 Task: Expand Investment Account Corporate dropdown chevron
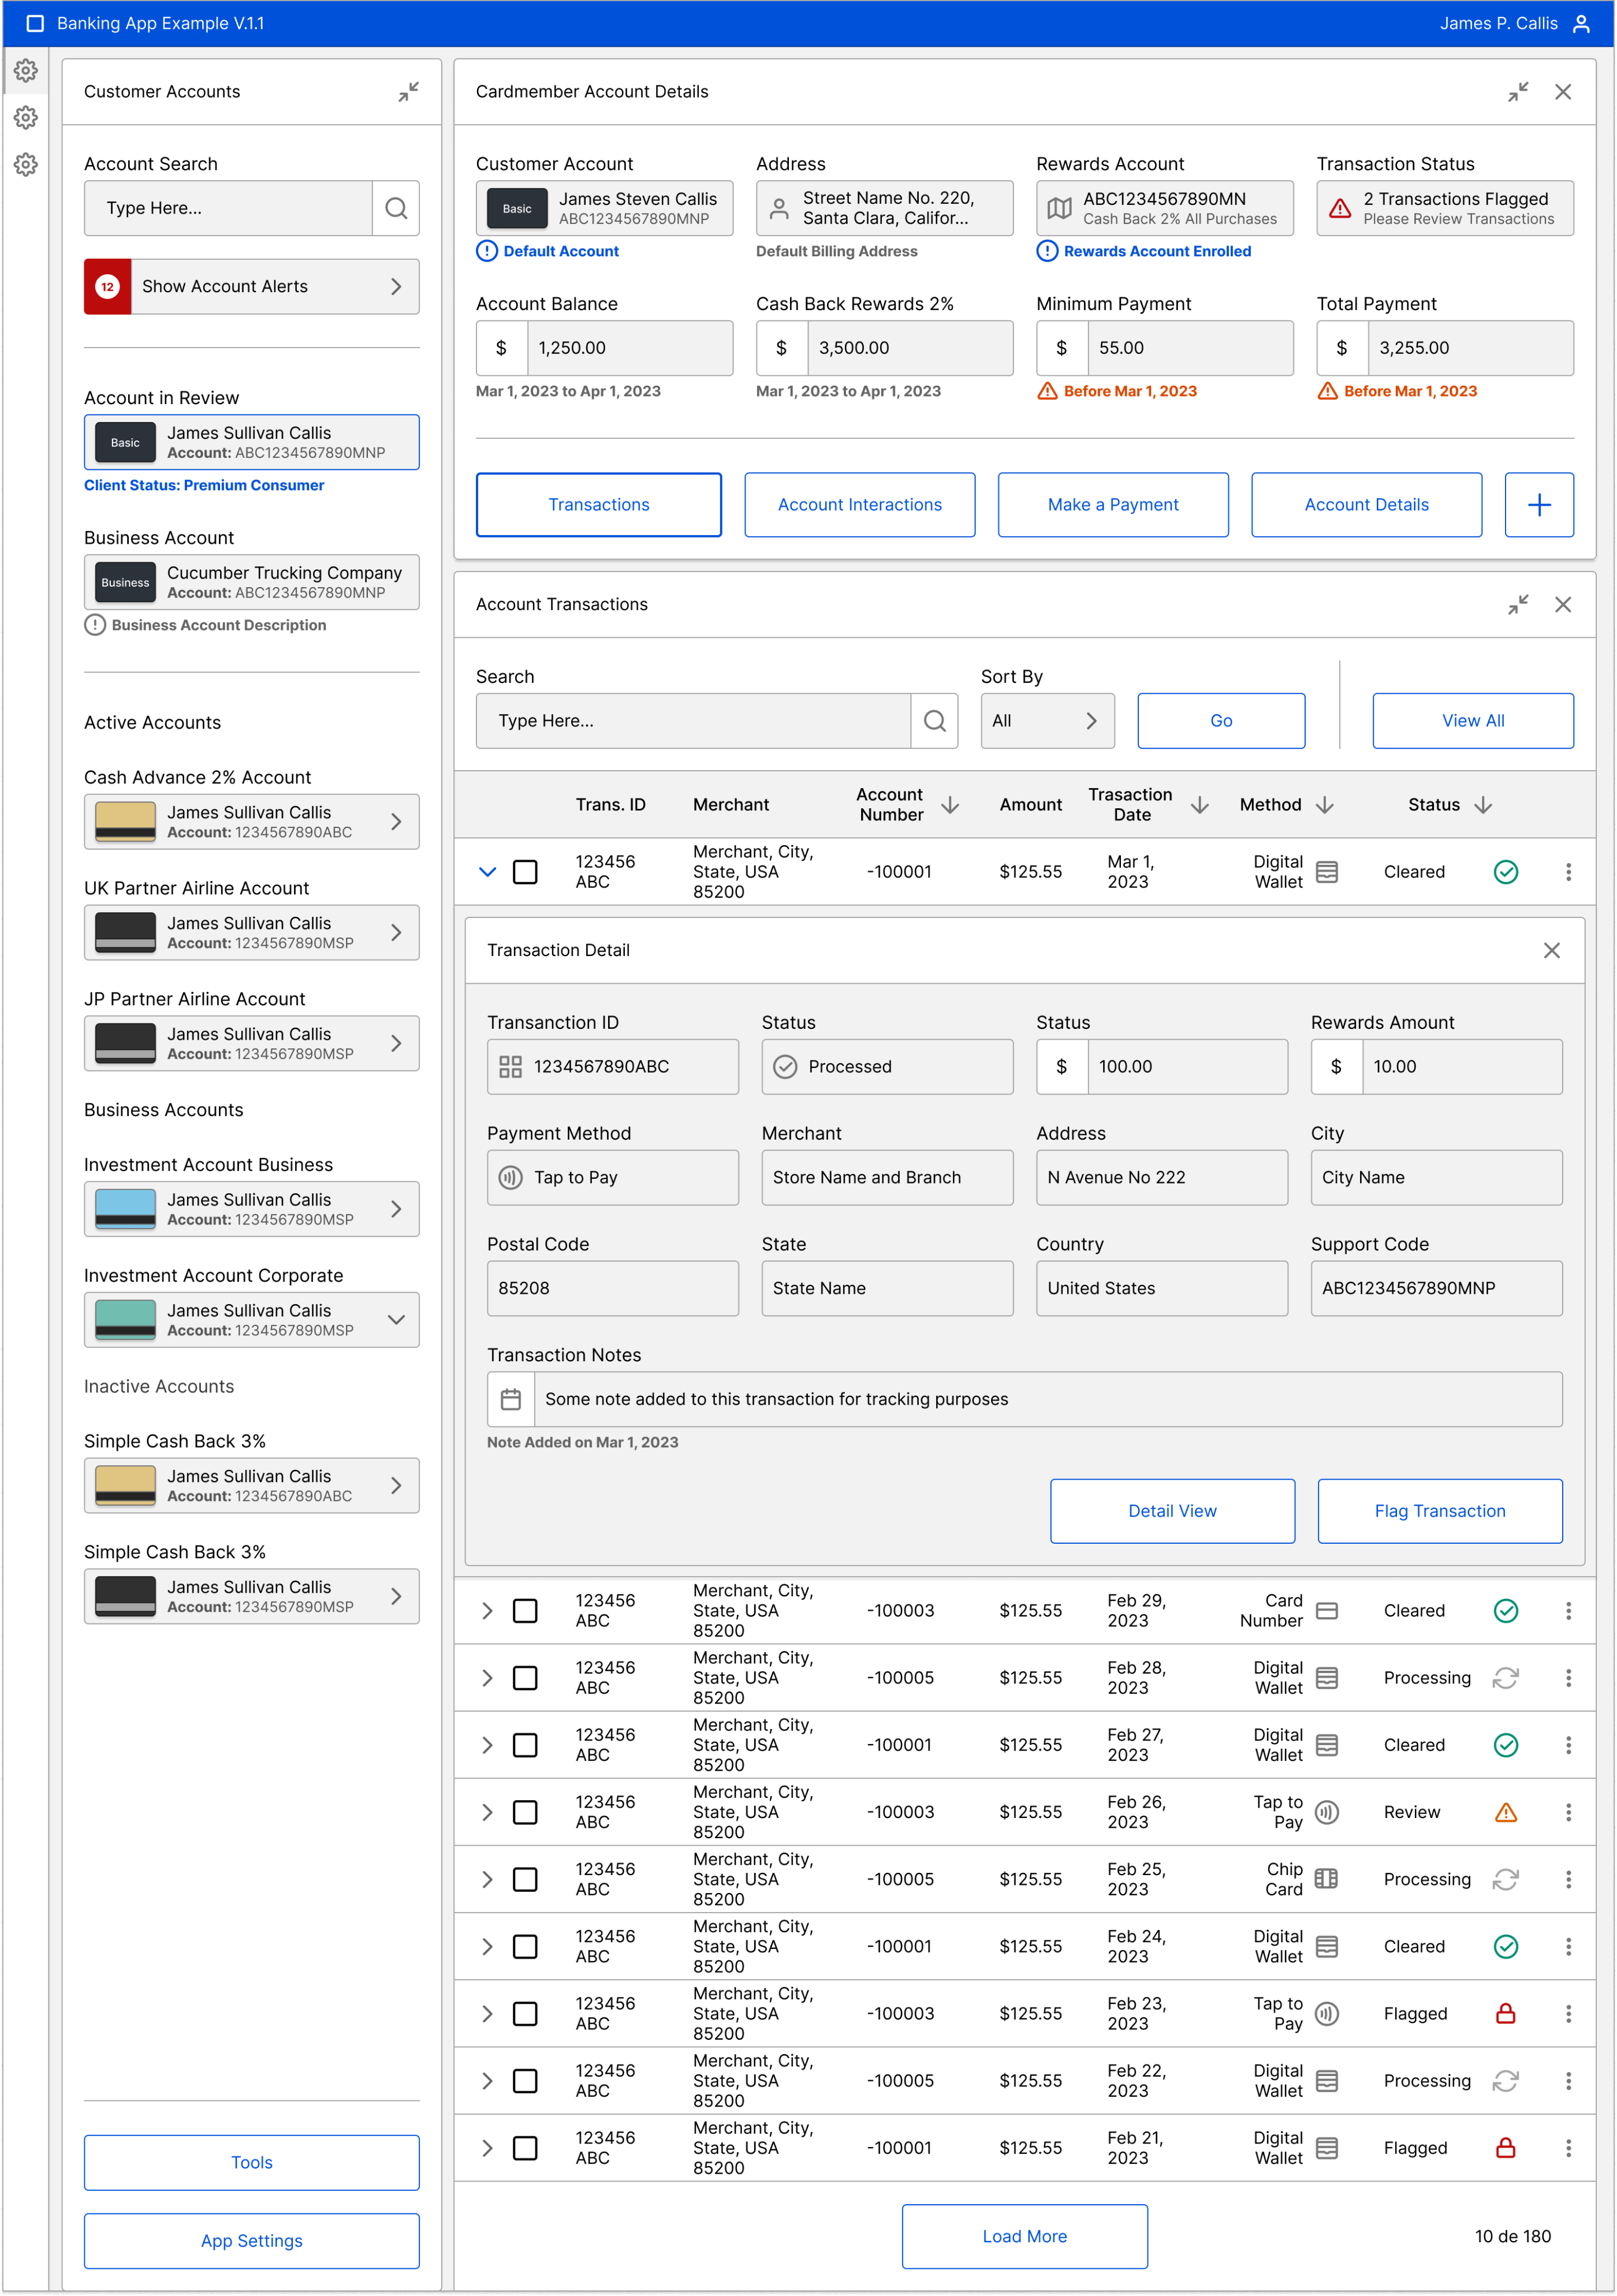pyautogui.click(x=396, y=1320)
